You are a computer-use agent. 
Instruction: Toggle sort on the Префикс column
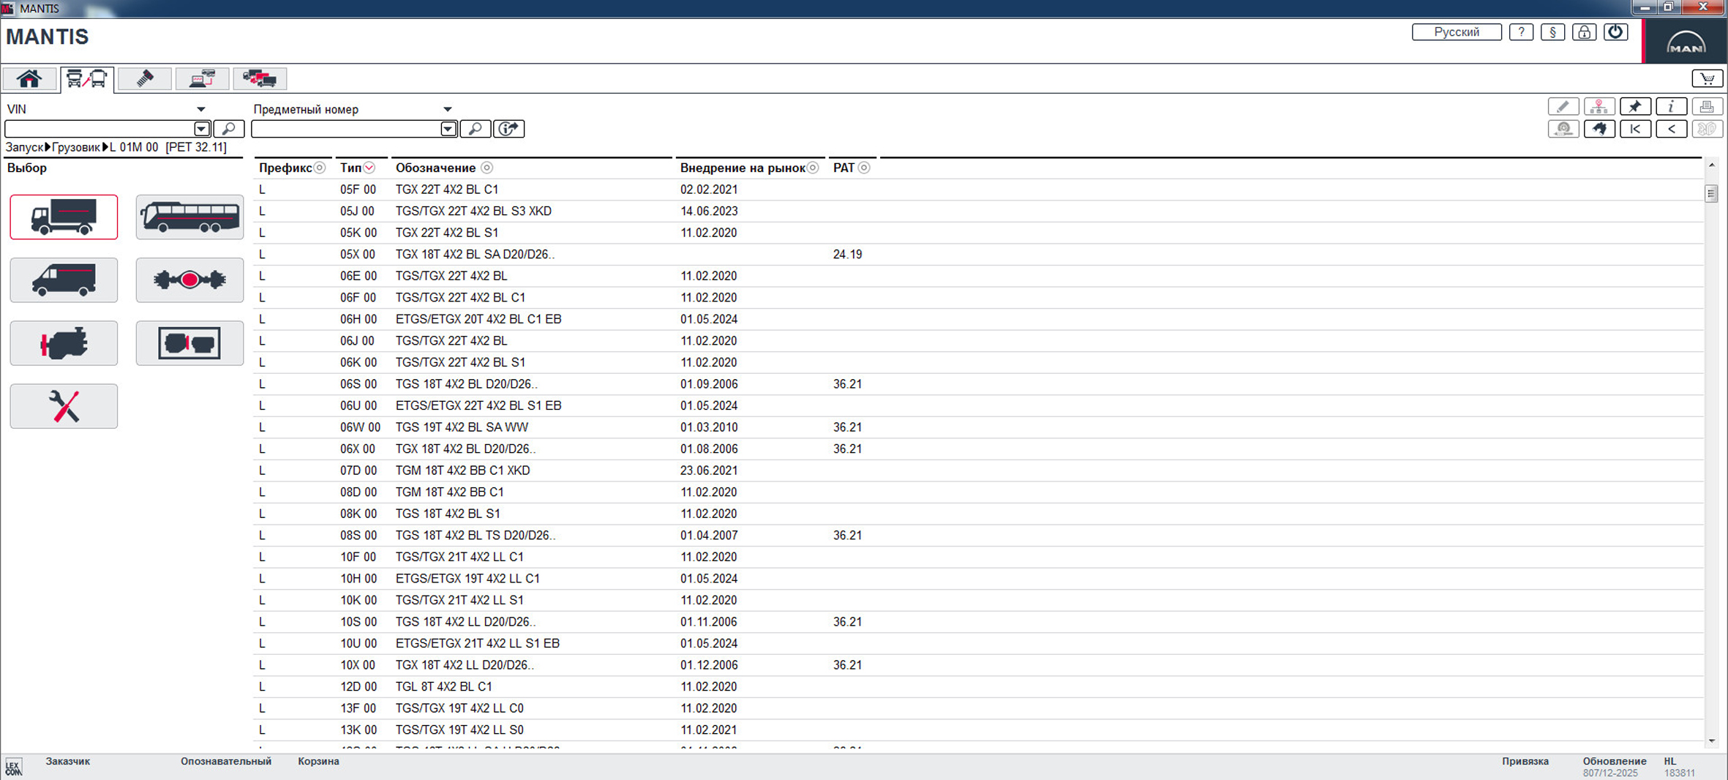click(320, 168)
